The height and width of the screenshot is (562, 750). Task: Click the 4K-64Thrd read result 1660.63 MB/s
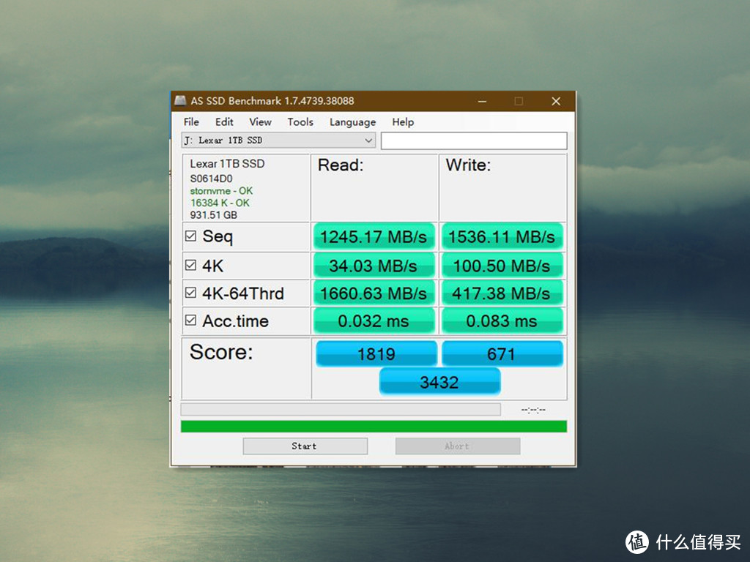point(374,293)
